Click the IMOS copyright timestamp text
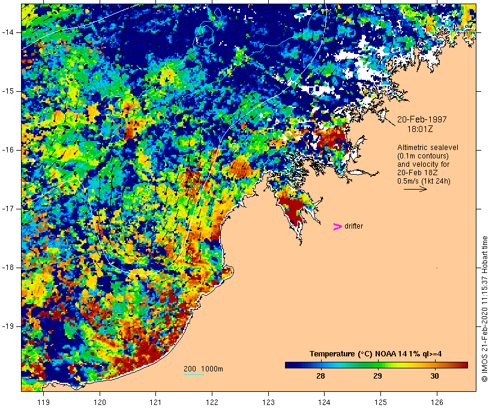This screenshot has height=408, width=492. (x=485, y=309)
